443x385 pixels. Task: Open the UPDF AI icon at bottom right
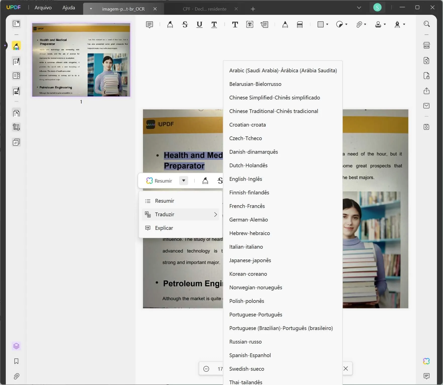427,361
